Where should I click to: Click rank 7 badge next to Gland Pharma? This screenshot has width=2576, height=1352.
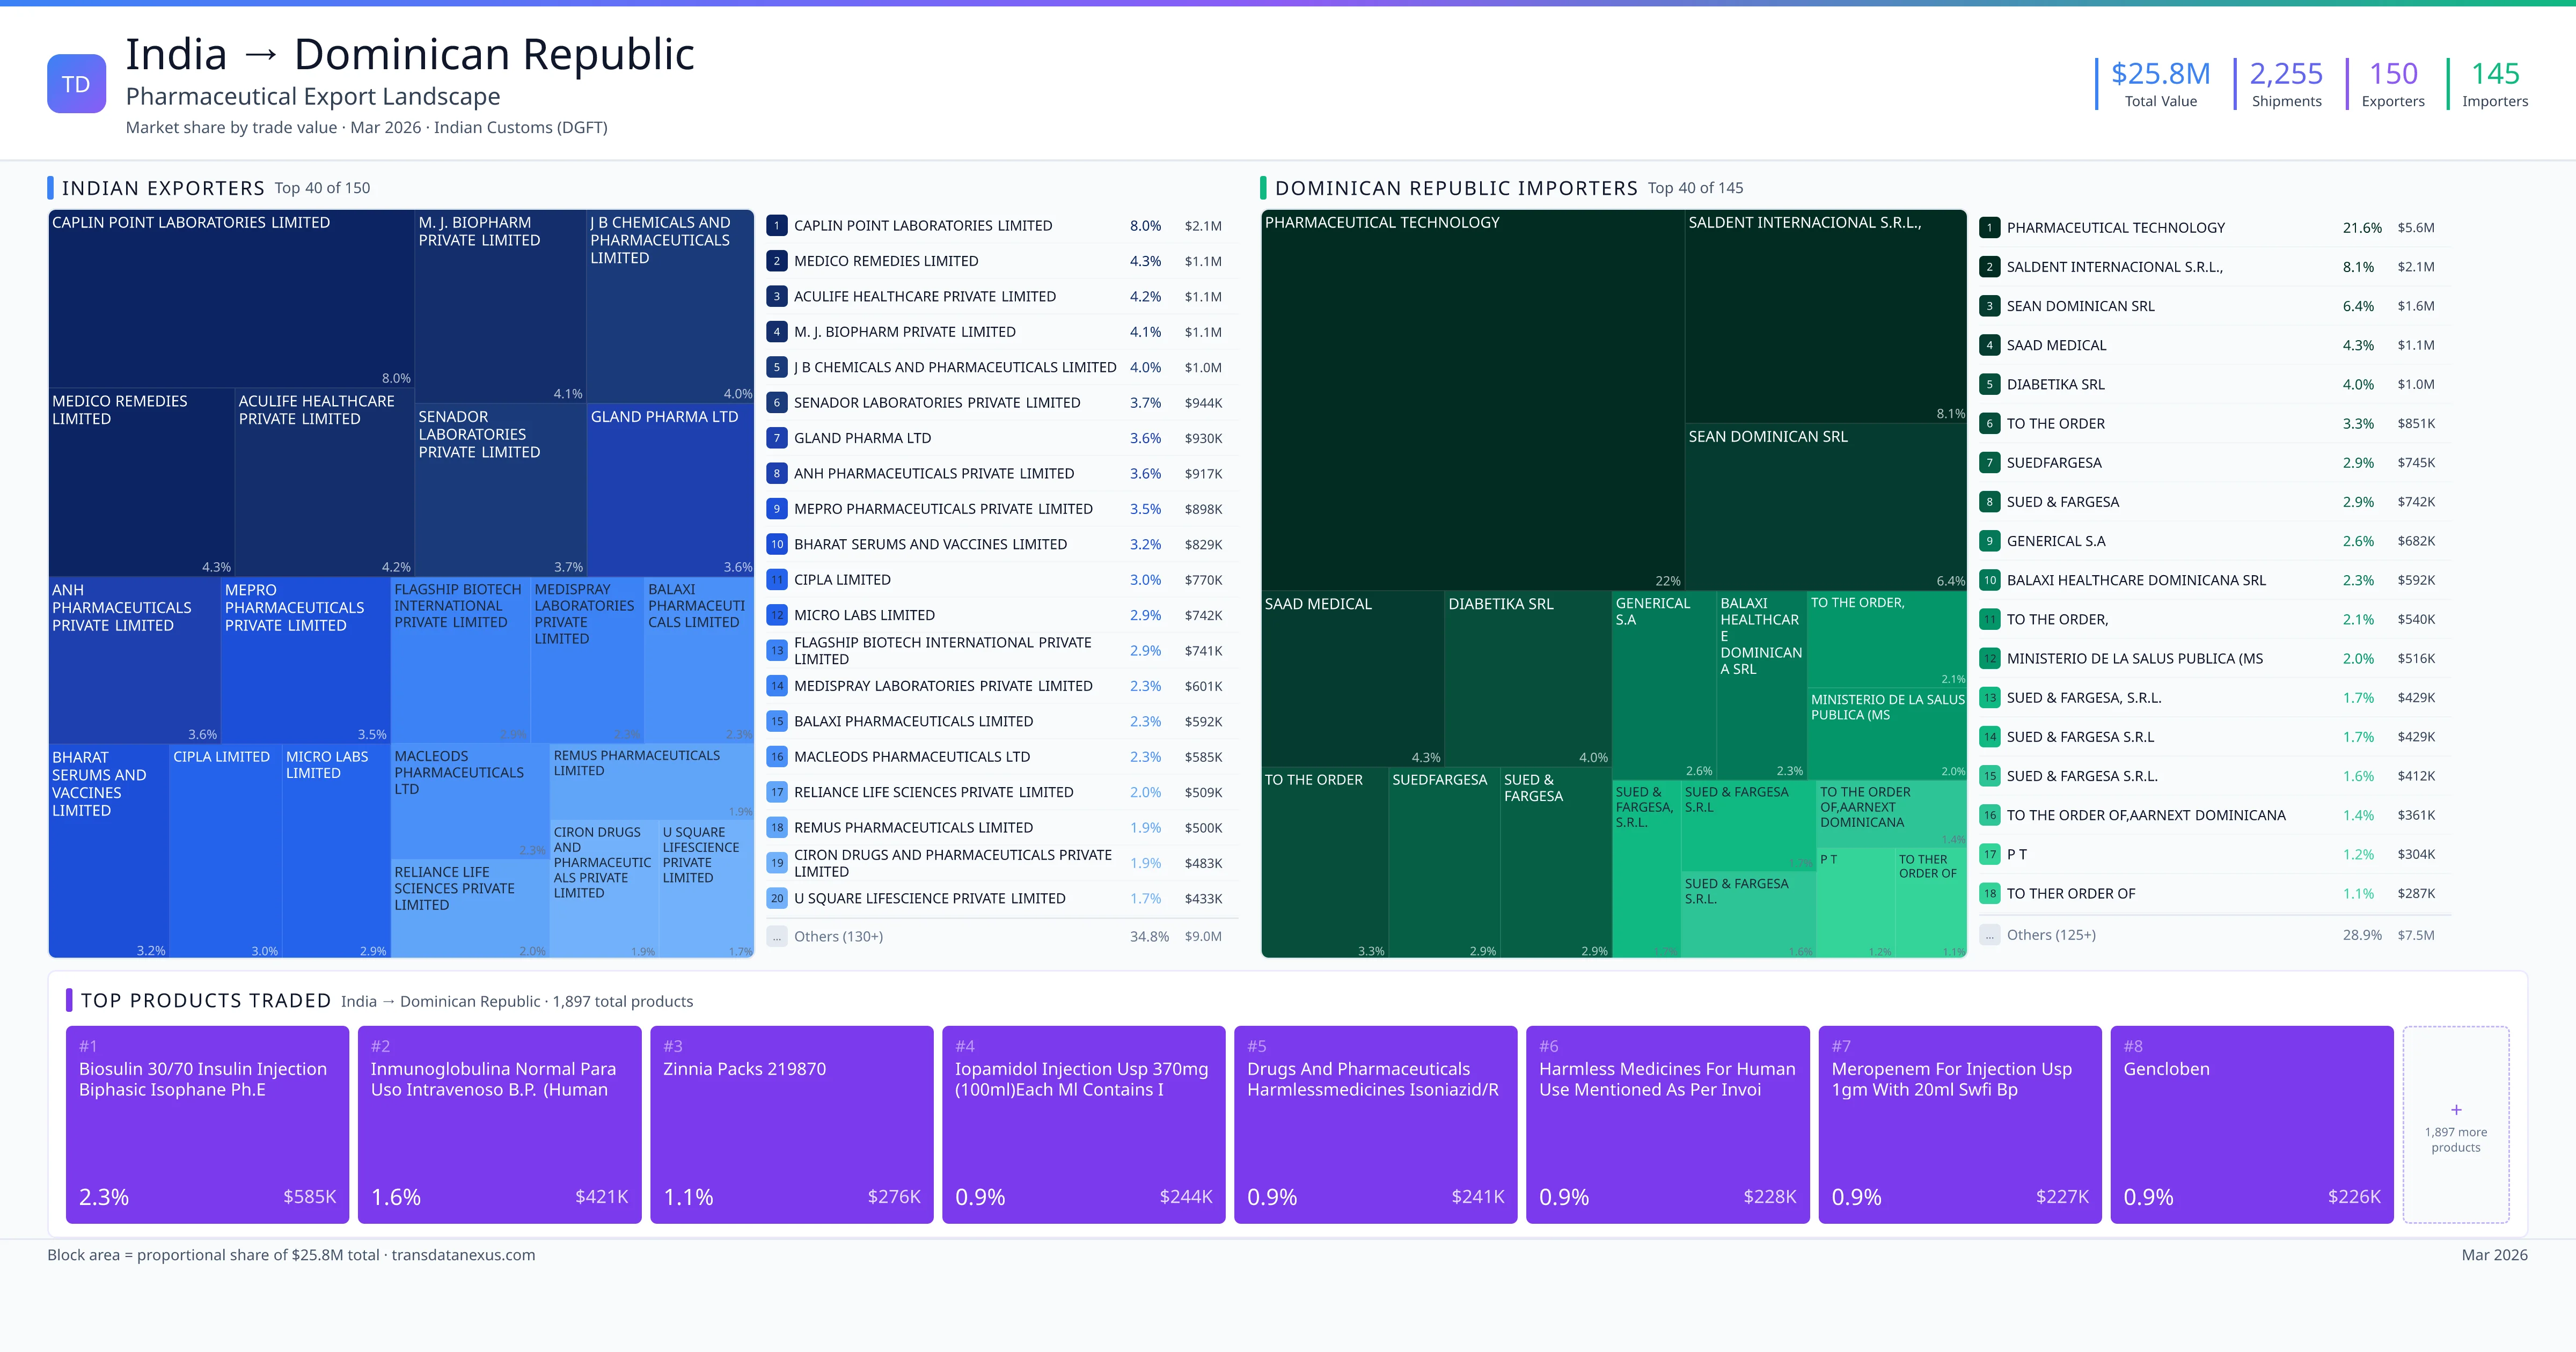[776, 438]
